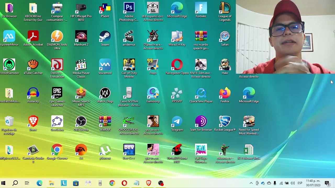Open the Dev-C++ desktop shortcut
This screenshot has height=188, width=335.
click(129, 150)
